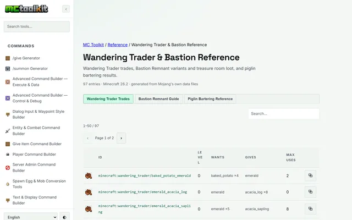This screenshot has width=352, height=220.
Task: Open Text & Display Command Builder
Action: pyautogui.click(x=34, y=200)
